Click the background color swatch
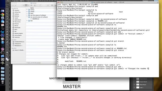162x91 pixels. (x=8, y=60)
